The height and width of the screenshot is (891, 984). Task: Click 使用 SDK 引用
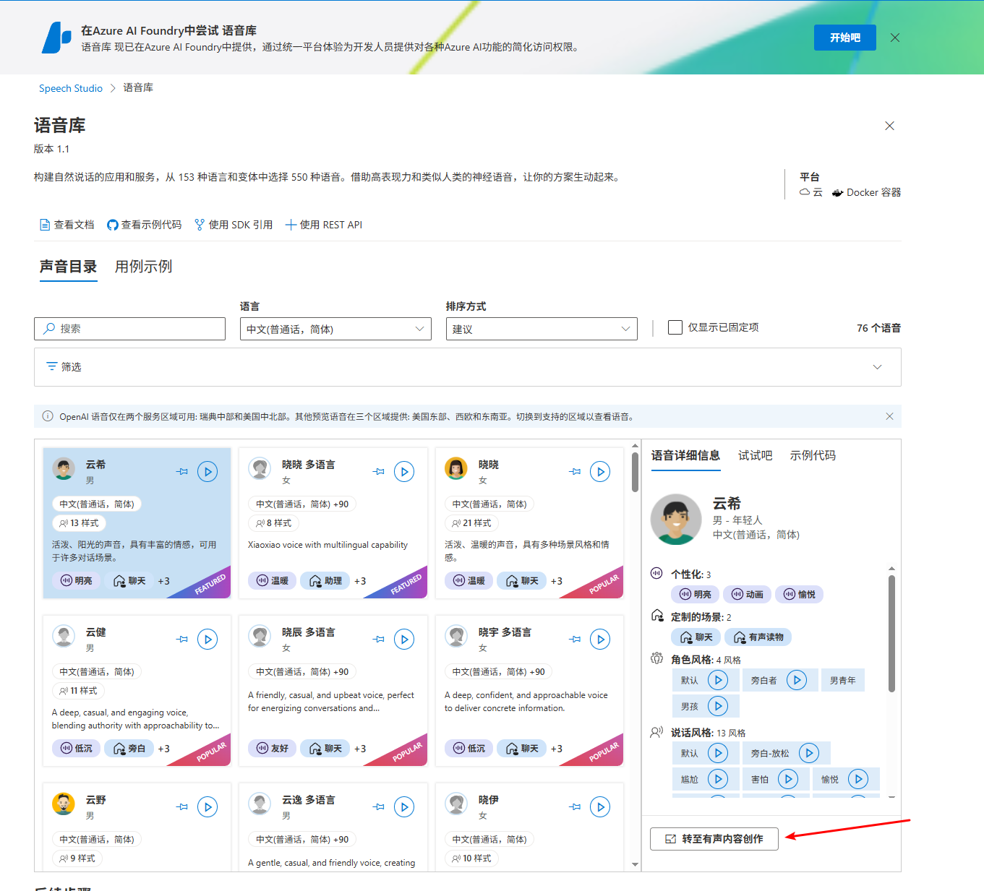tap(234, 225)
